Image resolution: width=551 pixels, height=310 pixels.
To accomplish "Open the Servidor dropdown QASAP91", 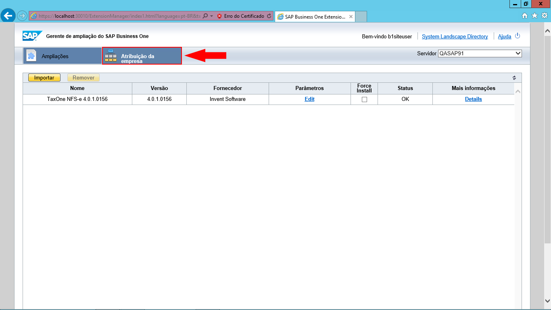I will click(480, 53).
